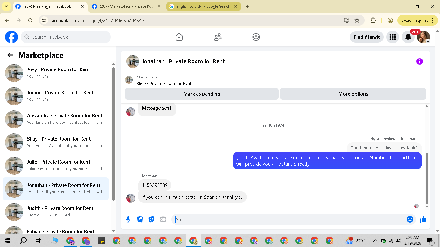Click the back arrow beside Marketplace
This screenshot has height=247, width=440.
[x=10, y=55]
